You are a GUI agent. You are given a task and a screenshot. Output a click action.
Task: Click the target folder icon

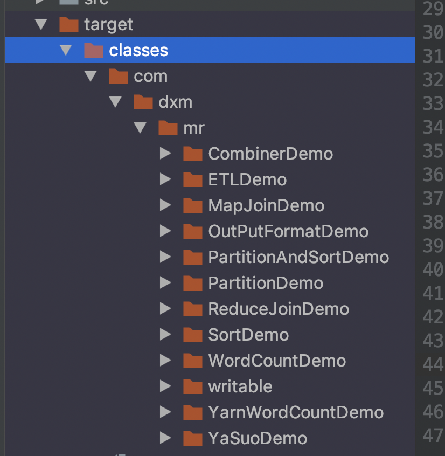point(68,25)
